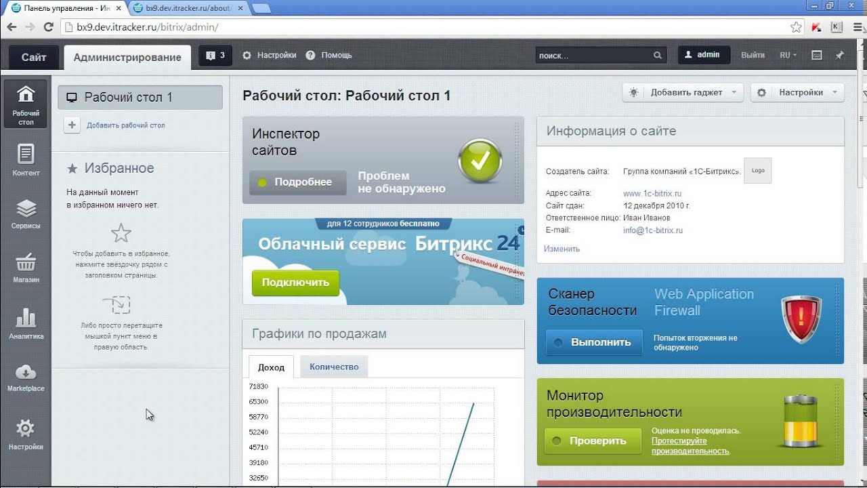Pin the admin panel with pin icon
Viewport: 867px width, 488px height.
(x=840, y=56)
